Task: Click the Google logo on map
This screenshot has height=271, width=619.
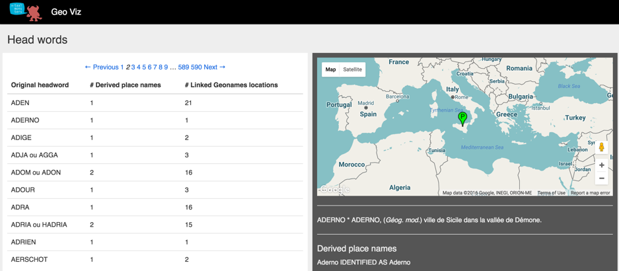Action: [334, 190]
